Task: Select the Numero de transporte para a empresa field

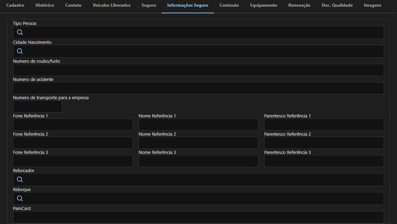Action: [37, 106]
